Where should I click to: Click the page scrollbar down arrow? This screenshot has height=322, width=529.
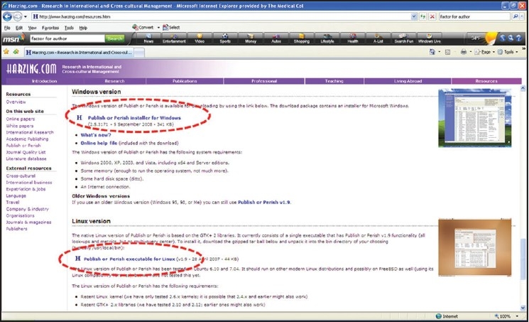523,308
